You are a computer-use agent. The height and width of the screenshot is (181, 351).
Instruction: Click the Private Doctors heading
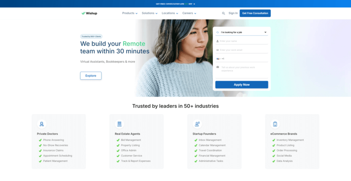[x=47, y=134]
